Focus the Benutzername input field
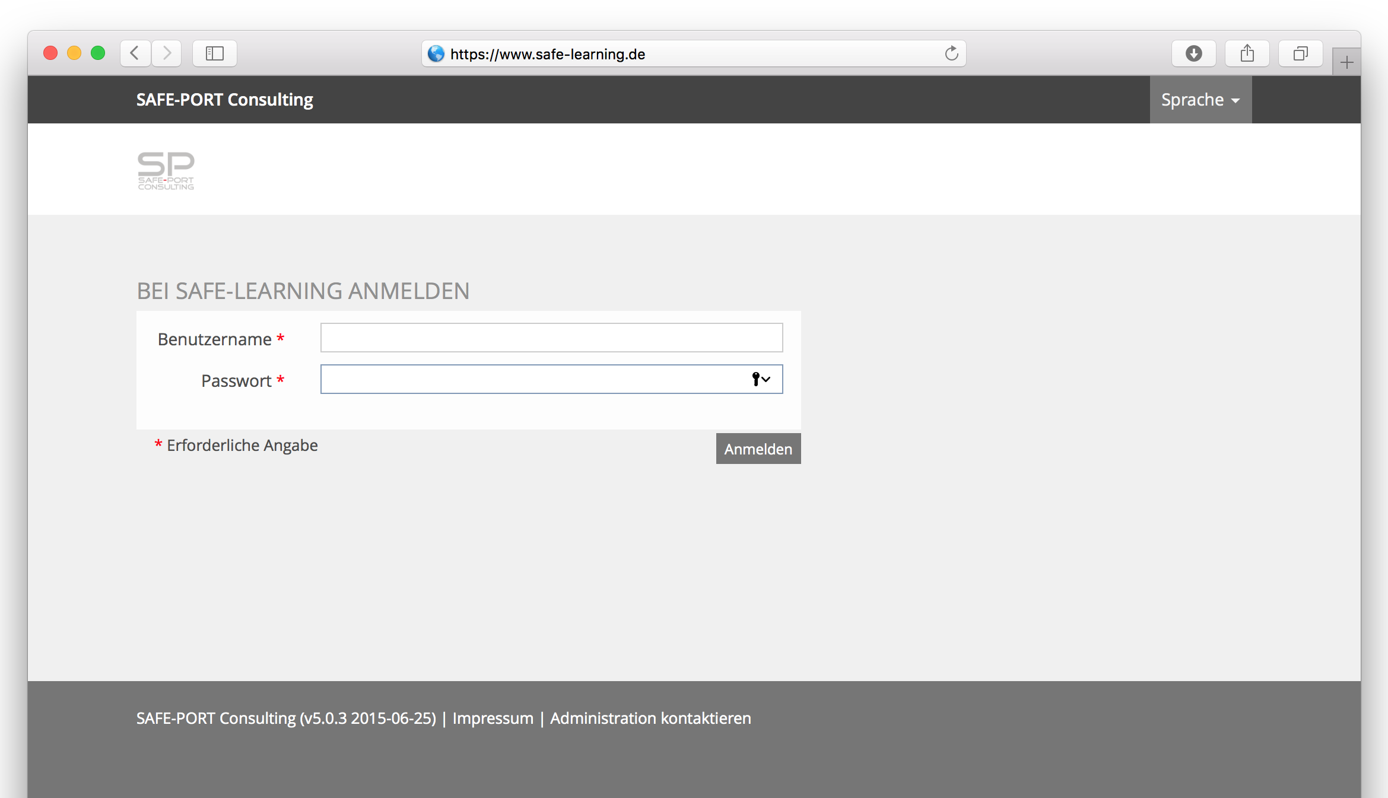The width and height of the screenshot is (1388, 798). (x=551, y=338)
